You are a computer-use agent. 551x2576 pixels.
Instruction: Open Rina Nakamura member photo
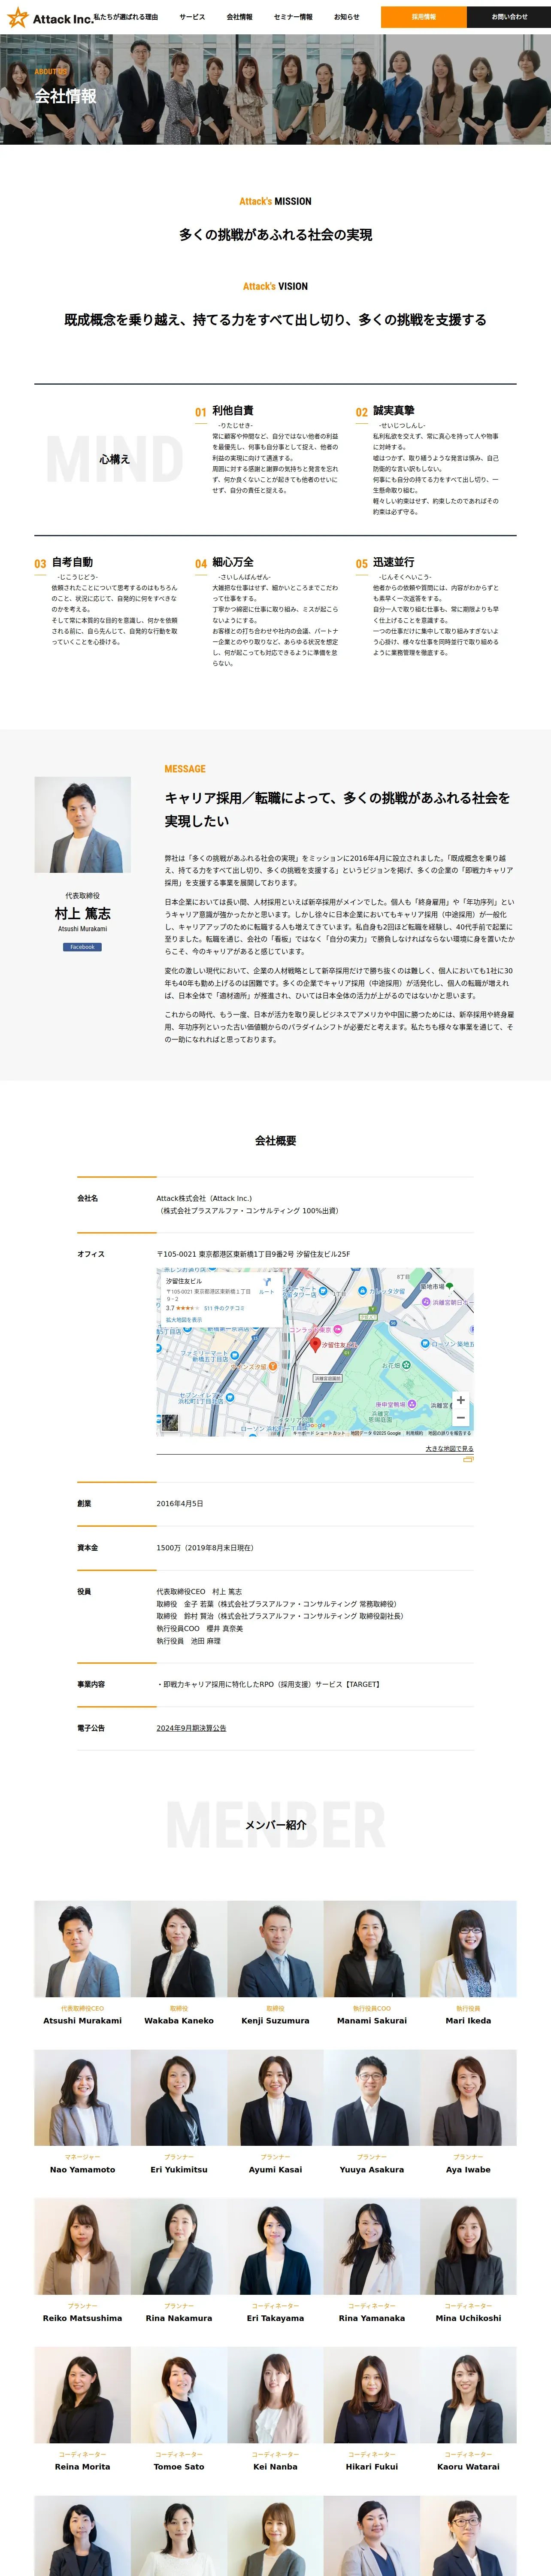pyautogui.click(x=179, y=2246)
